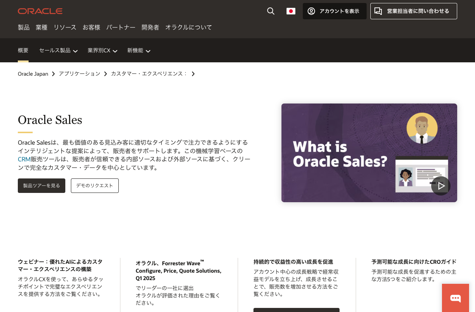This screenshot has width=475, height=312.
Task: Click the chat bubble icon in 営業担当者に問い合わせる
Action: (377, 11)
